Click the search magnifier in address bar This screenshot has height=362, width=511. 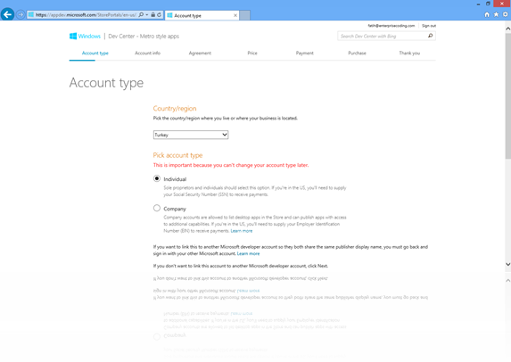tap(141, 14)
